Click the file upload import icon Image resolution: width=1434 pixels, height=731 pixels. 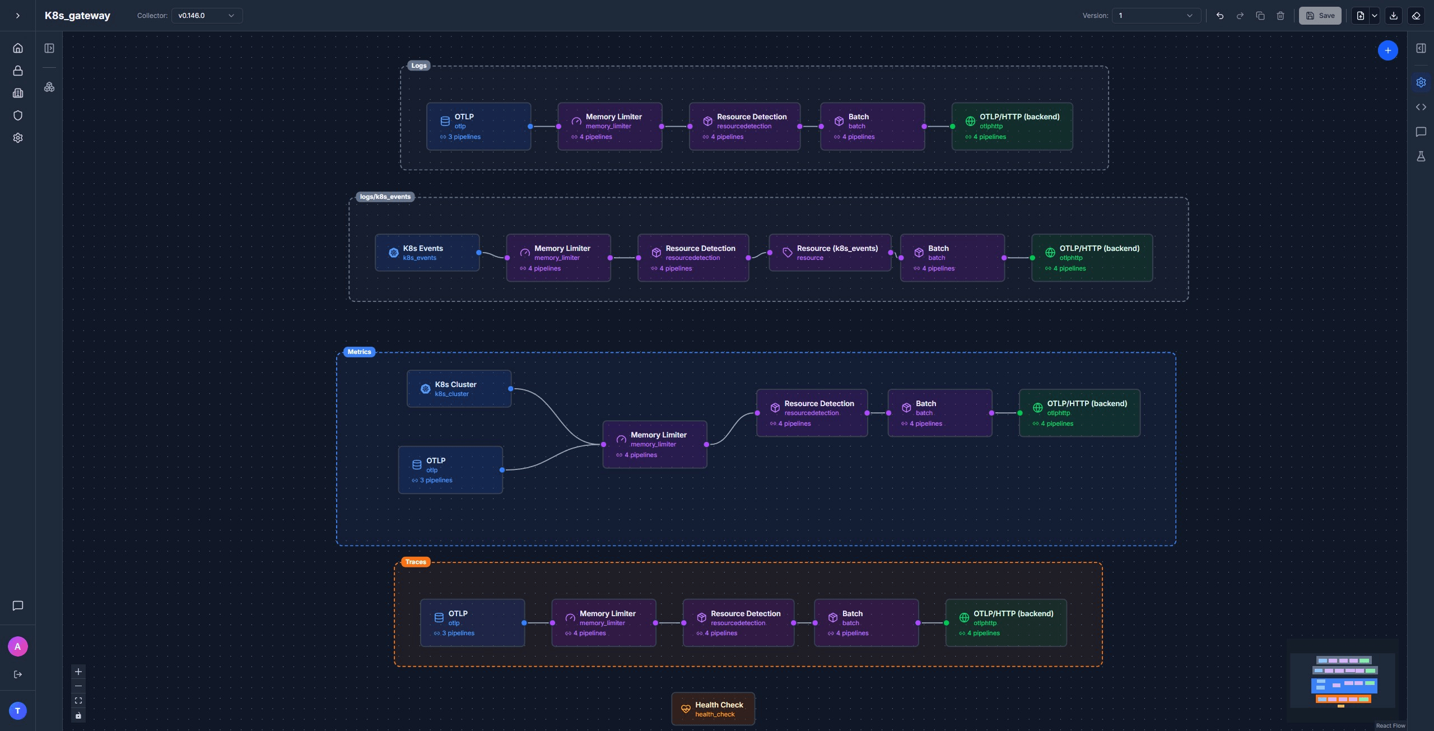coord(1360,16)
